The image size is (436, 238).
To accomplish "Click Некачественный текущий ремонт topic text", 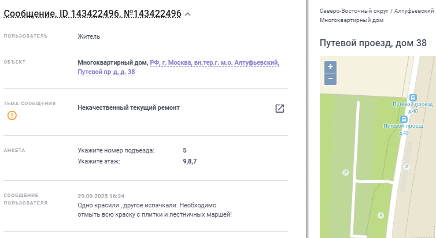I will (x=128, y=107).
